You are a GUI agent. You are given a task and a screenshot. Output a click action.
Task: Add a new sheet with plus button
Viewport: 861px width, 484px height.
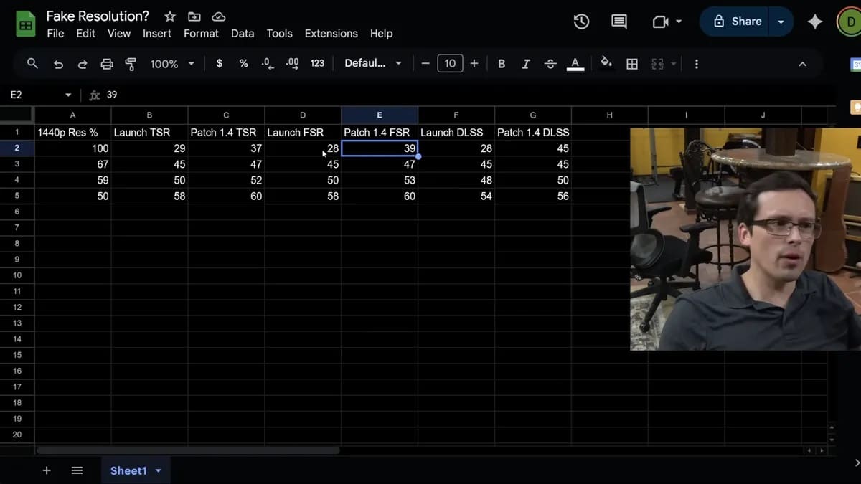point(47,470)
